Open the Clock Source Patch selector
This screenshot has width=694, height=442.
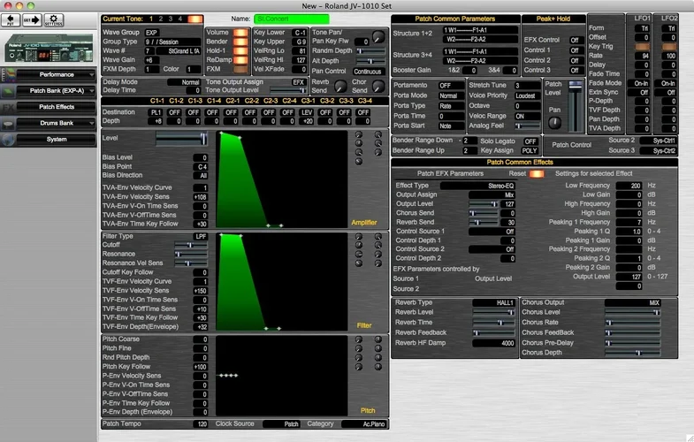[x=281, y=424]
